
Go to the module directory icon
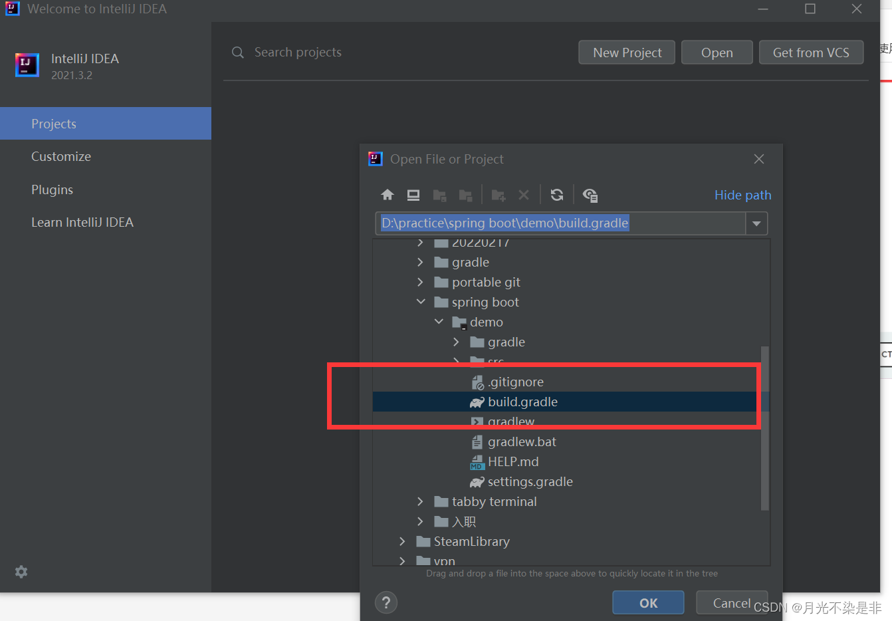pos(465,195)
